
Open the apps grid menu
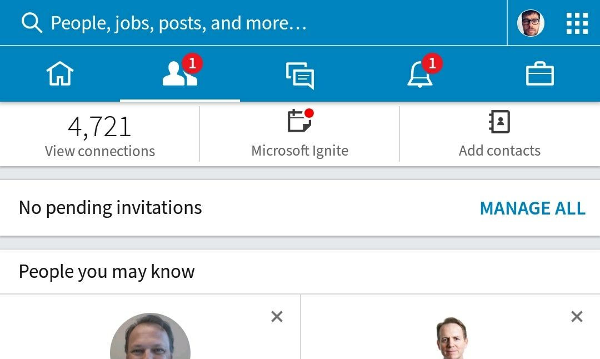pos(577,23)
